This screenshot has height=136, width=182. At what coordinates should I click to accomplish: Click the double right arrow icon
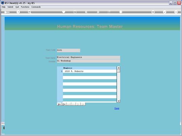click(98, 12)
